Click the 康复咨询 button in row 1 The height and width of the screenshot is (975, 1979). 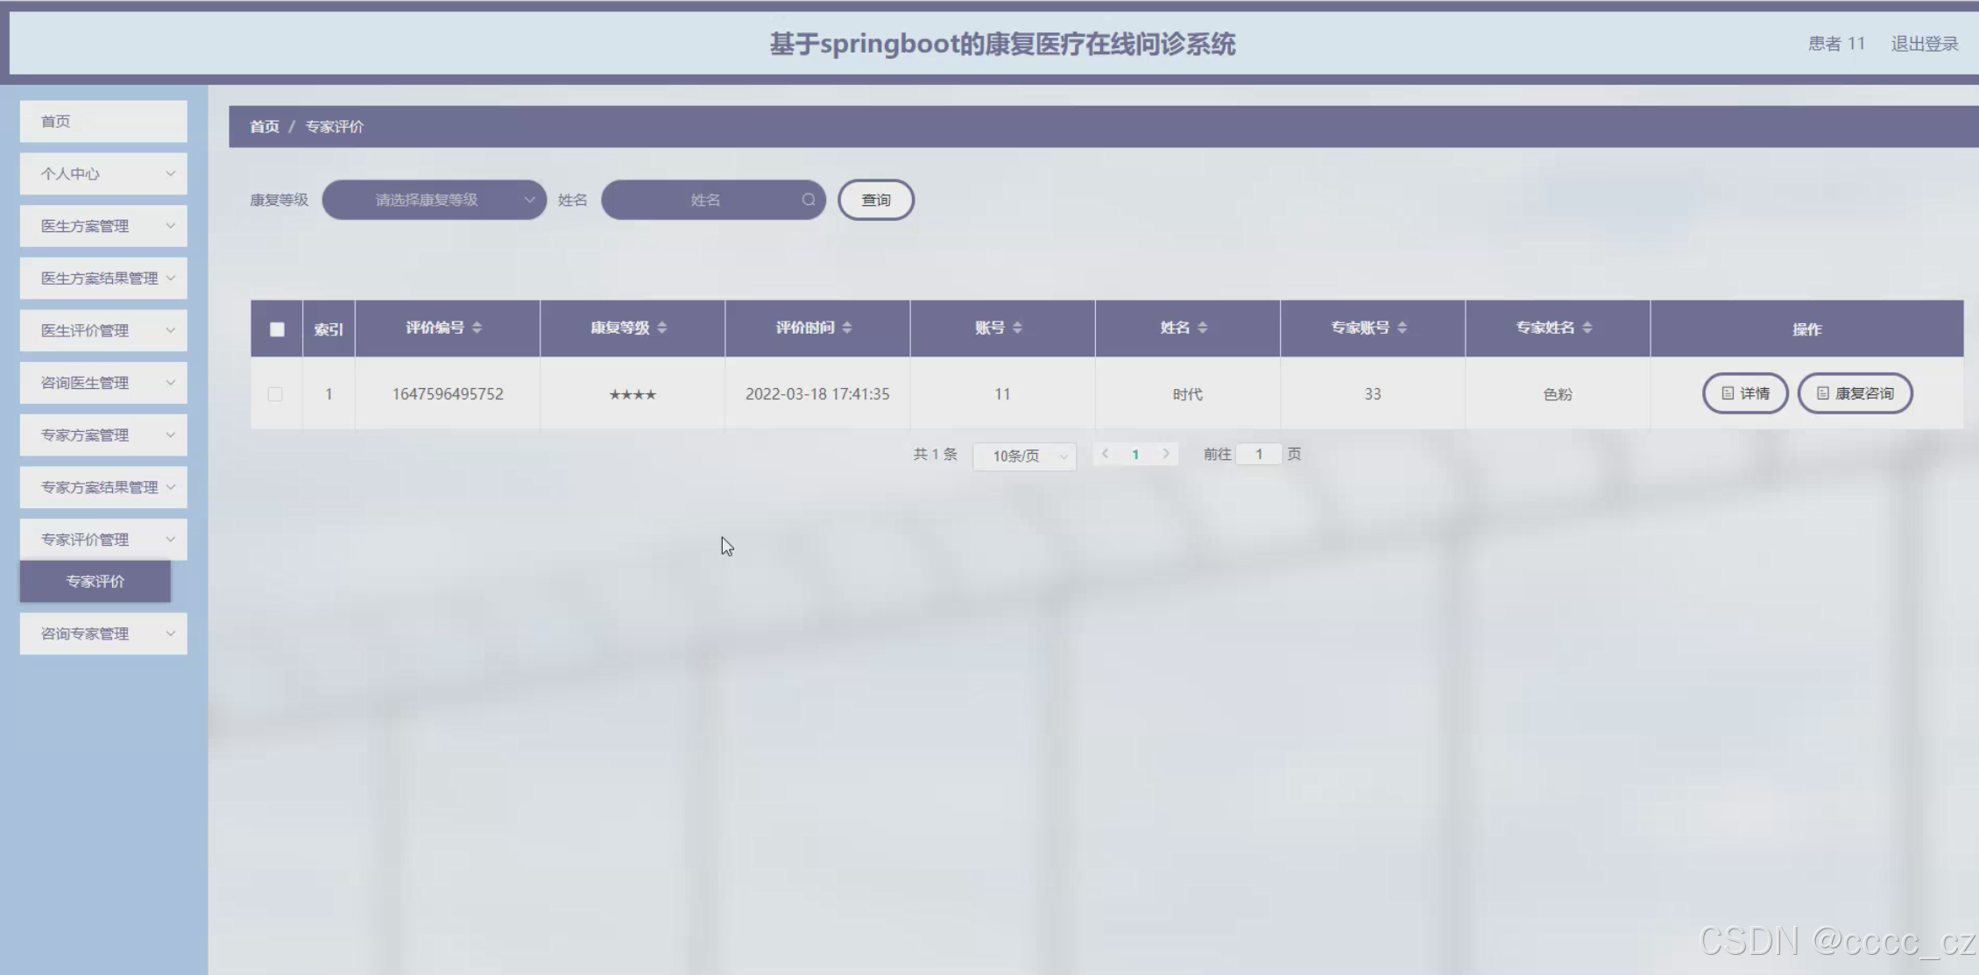(x=1855, y=393)
